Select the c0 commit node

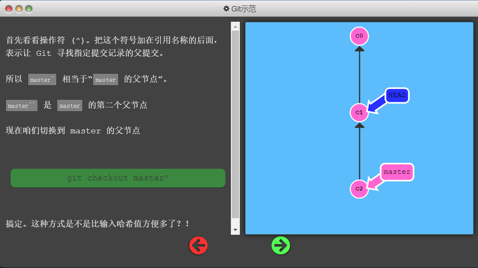(x=359, y=36)
